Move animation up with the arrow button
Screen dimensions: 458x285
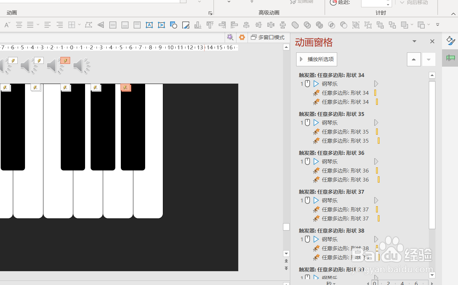[x=414, y=59]
